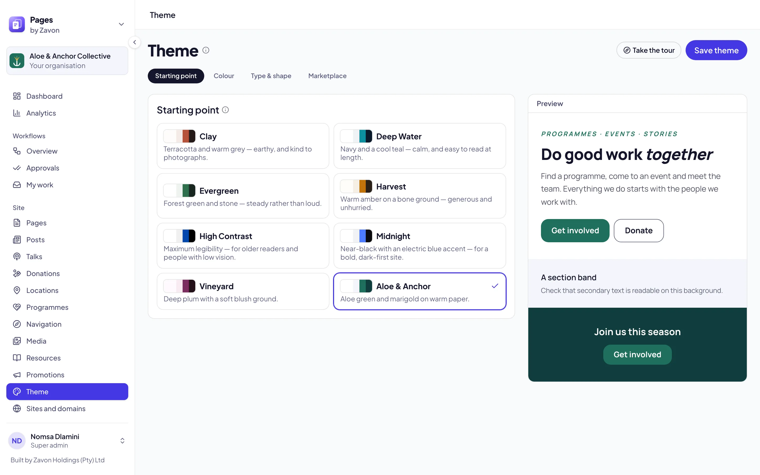The image size is (760, 475).
Task: Open the Analytics bar chart icon
Action: pos(17,113)
